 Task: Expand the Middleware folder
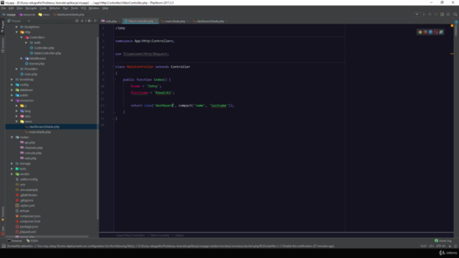point(22,59)
